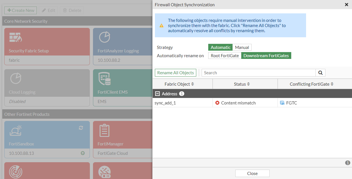
Task: Click the FortiManager clipboard icon
Action: tap(104, 131)
